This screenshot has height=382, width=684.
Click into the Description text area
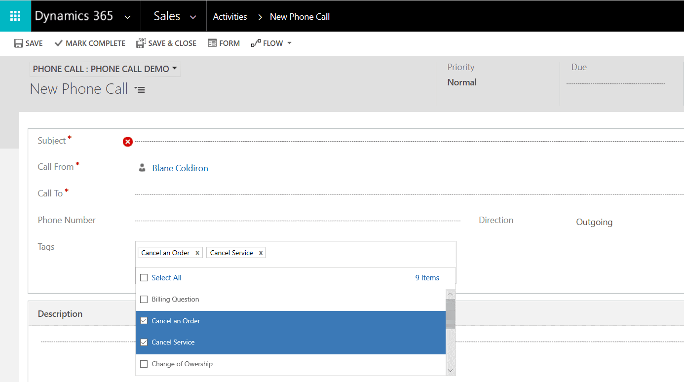click(x=362, y=342)
